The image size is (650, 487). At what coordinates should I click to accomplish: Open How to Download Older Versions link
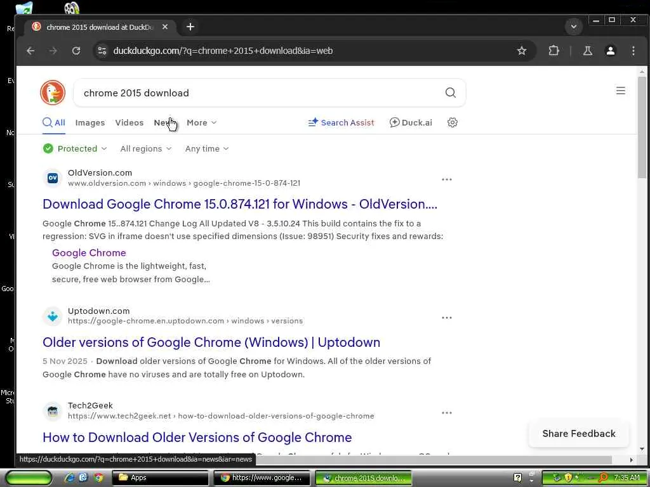pyautogui.click(x=197, y=438)
